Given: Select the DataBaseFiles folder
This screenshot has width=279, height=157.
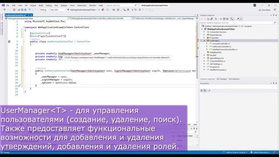Looking at the screenshot, I should [215, 52].
